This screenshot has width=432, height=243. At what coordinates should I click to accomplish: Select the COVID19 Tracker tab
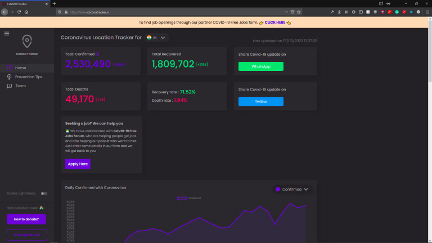[25, 4]
